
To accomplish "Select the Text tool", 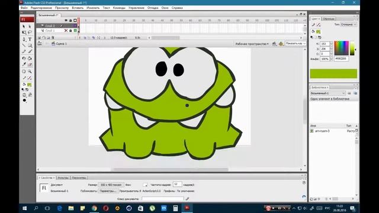I will coord(30,39).
